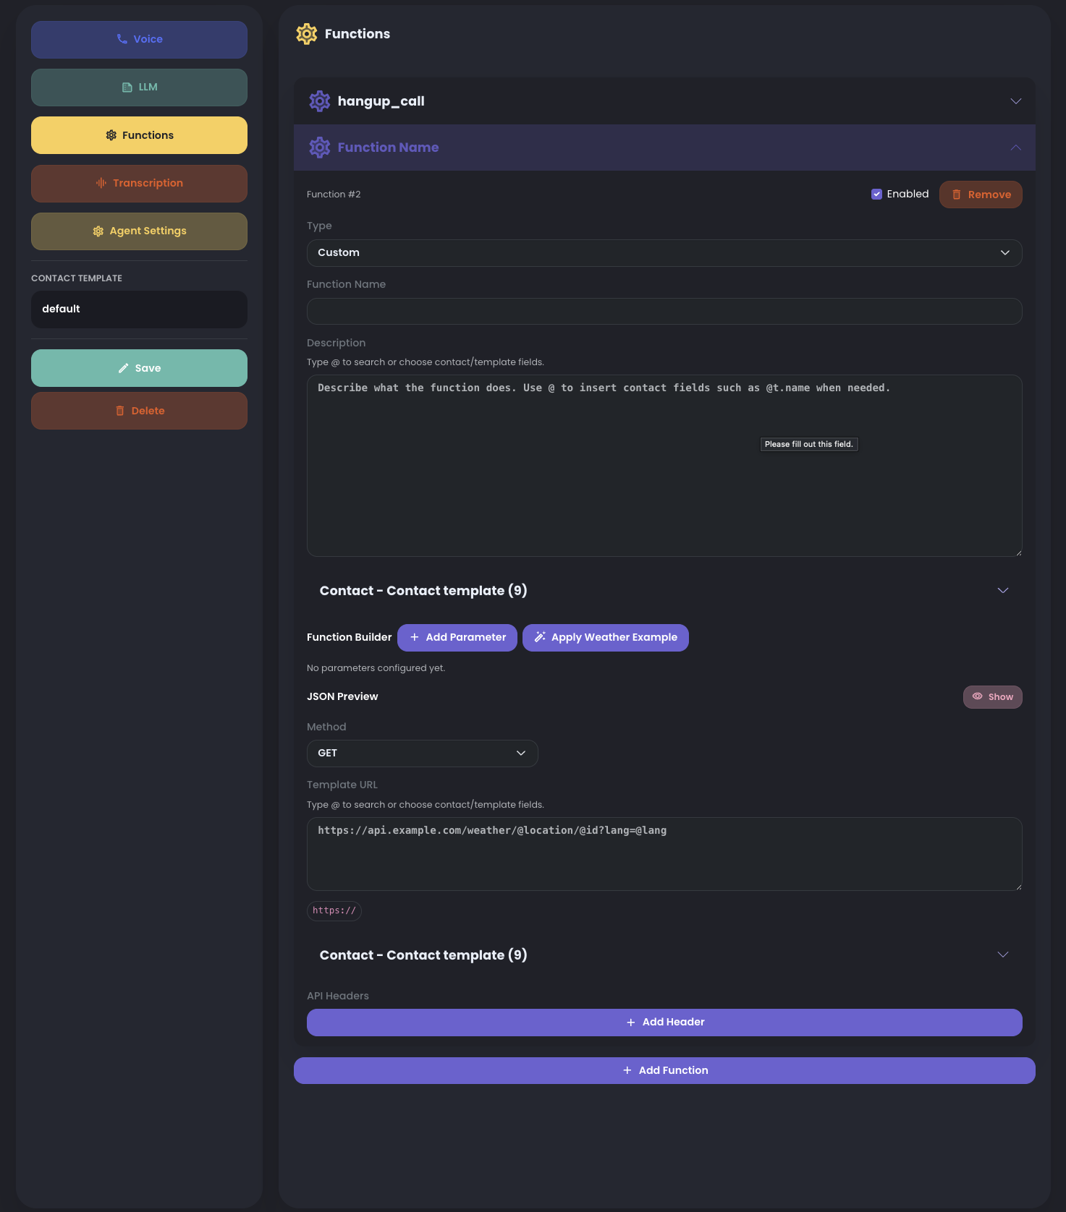Click the 'Function #2' label
Screen dimensions: 1066x1212
(334, 195)
